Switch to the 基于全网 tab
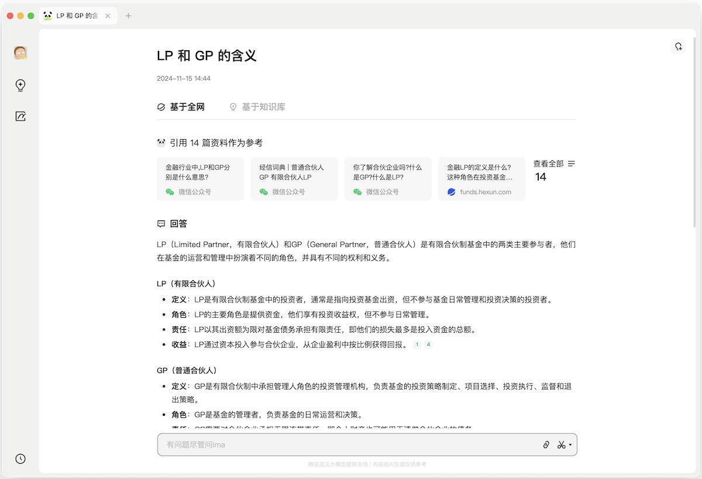 (181, 107)
